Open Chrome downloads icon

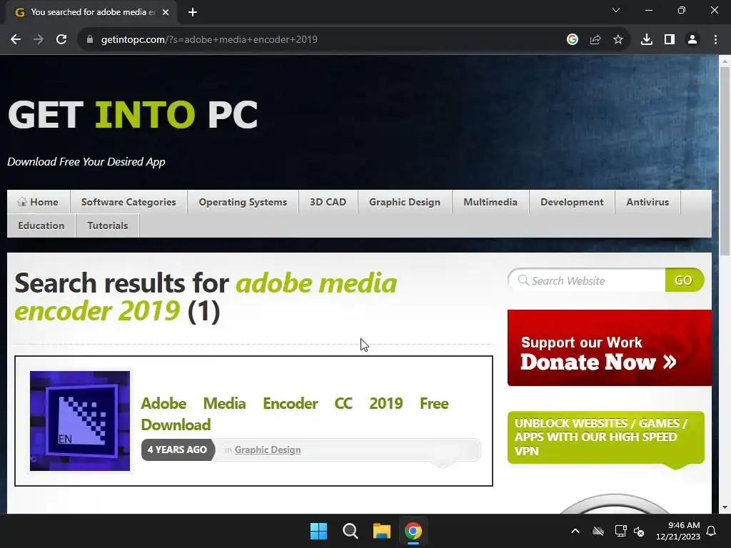click(646, 40)
